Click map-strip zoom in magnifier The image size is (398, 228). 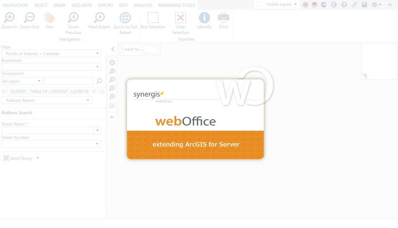(112, 71)
